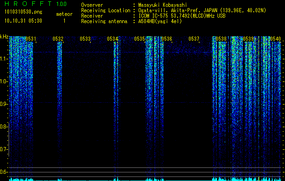Image resolution: width=285 pixels, height=181 pixels.
Task: Click the 'Receiving antenna' field label
Action: tap(104, 21)
